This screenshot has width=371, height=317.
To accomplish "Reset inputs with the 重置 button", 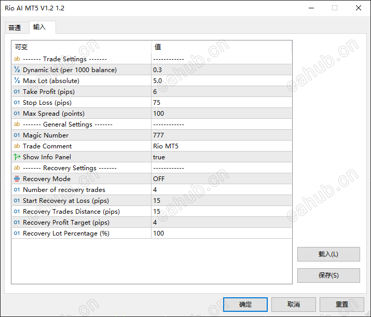I will coord(342,305).
